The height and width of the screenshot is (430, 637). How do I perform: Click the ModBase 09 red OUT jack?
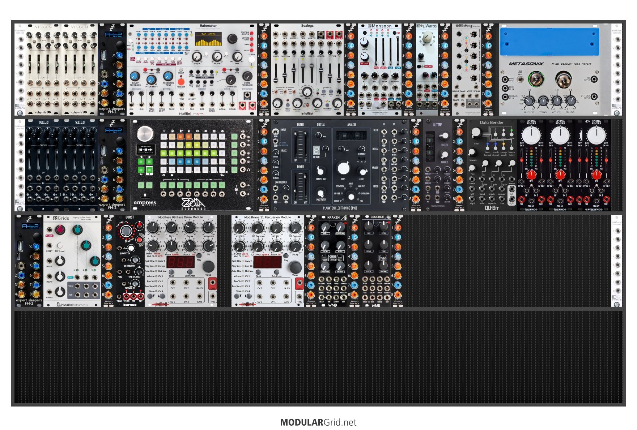213,283
